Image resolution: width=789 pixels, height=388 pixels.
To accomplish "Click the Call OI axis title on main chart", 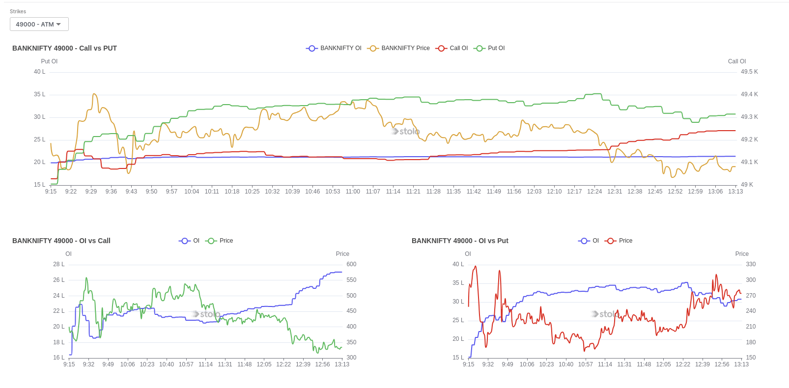I will 736,61.
